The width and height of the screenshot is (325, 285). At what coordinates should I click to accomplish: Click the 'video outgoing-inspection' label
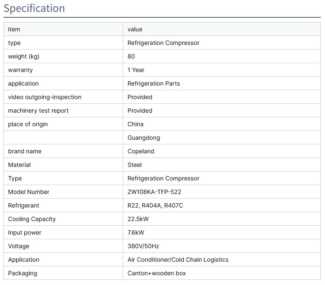coord(44,97)
